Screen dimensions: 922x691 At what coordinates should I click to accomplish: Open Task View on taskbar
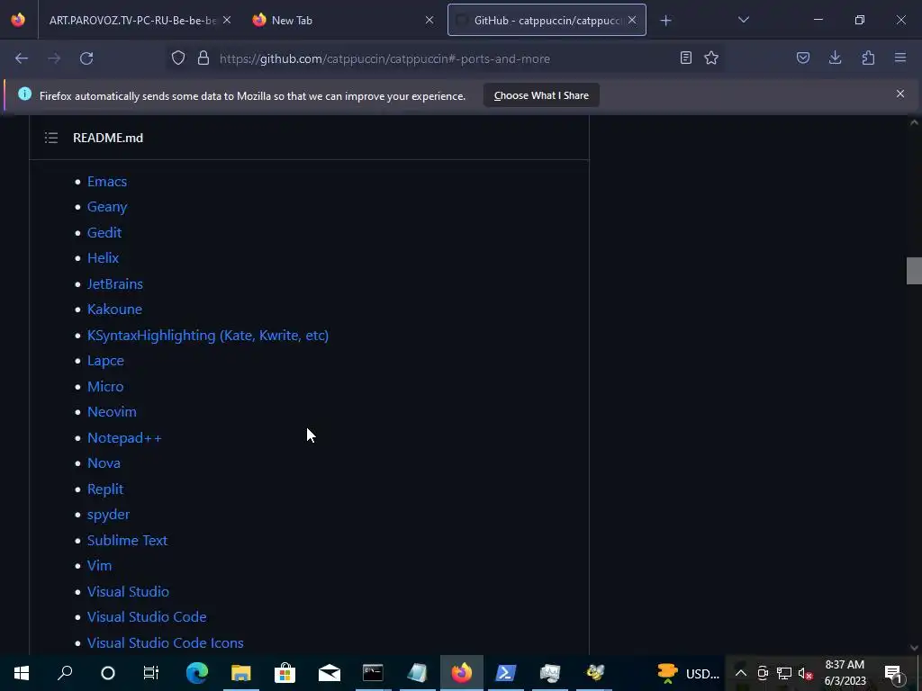pos(151,673)
